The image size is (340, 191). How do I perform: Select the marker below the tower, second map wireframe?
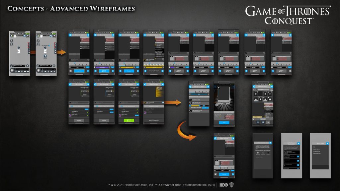point(45,56)
